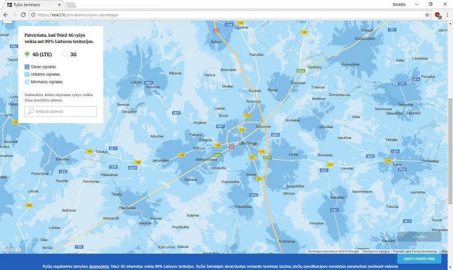
Task: Reload the Tele2 coverage map page
Action: (x=23, y=15)
